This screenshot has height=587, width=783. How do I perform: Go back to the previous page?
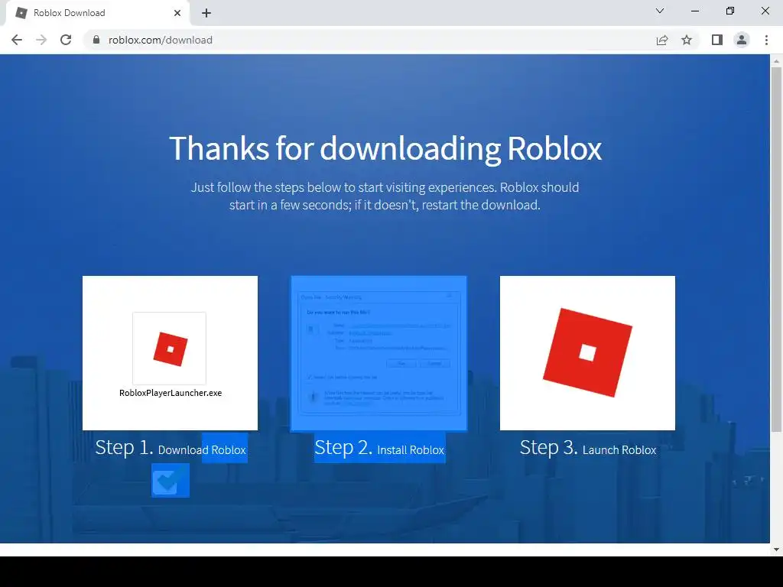click(x=17, y=40)
